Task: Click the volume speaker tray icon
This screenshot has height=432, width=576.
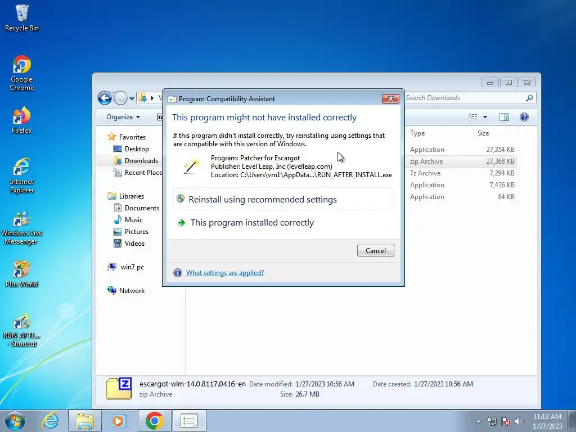Action: (x=519, y=421)
